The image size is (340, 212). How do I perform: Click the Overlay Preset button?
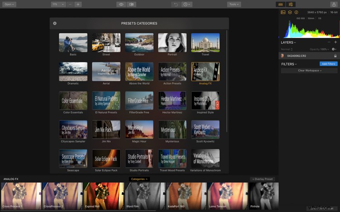(262, 179)
